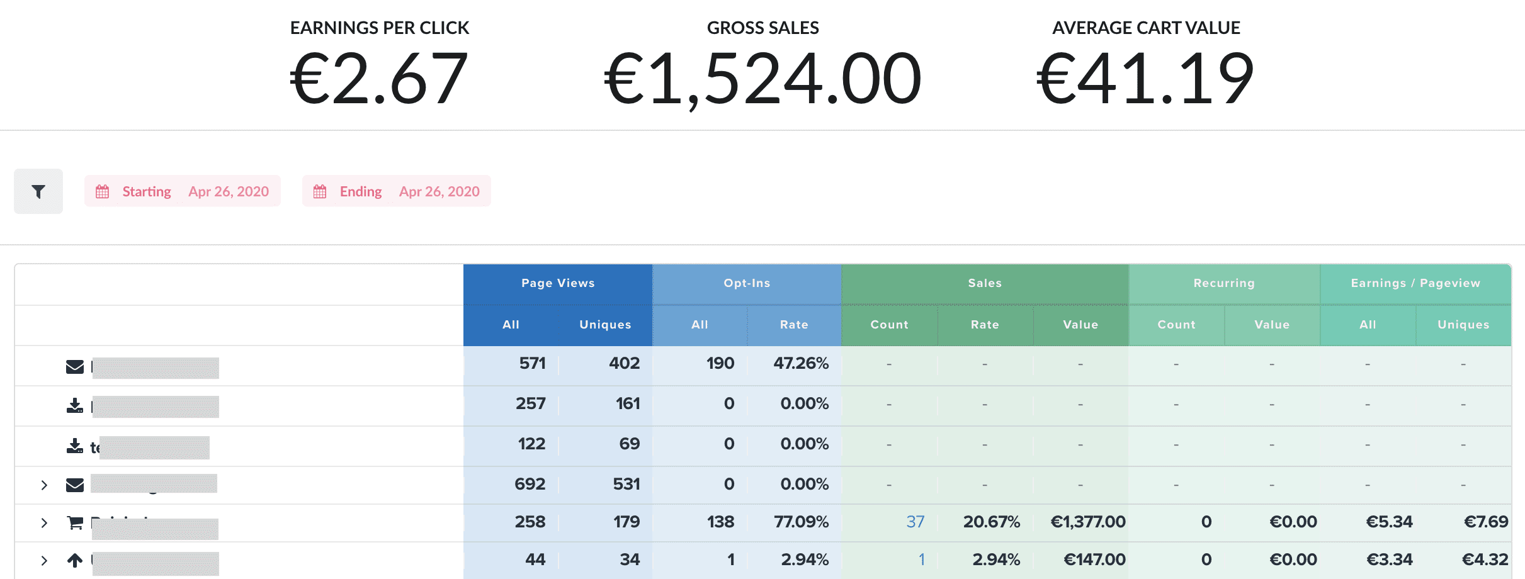
Task: Click the Sales Value column subheader
Action: pyautogui.click(x=1080, y=325)
